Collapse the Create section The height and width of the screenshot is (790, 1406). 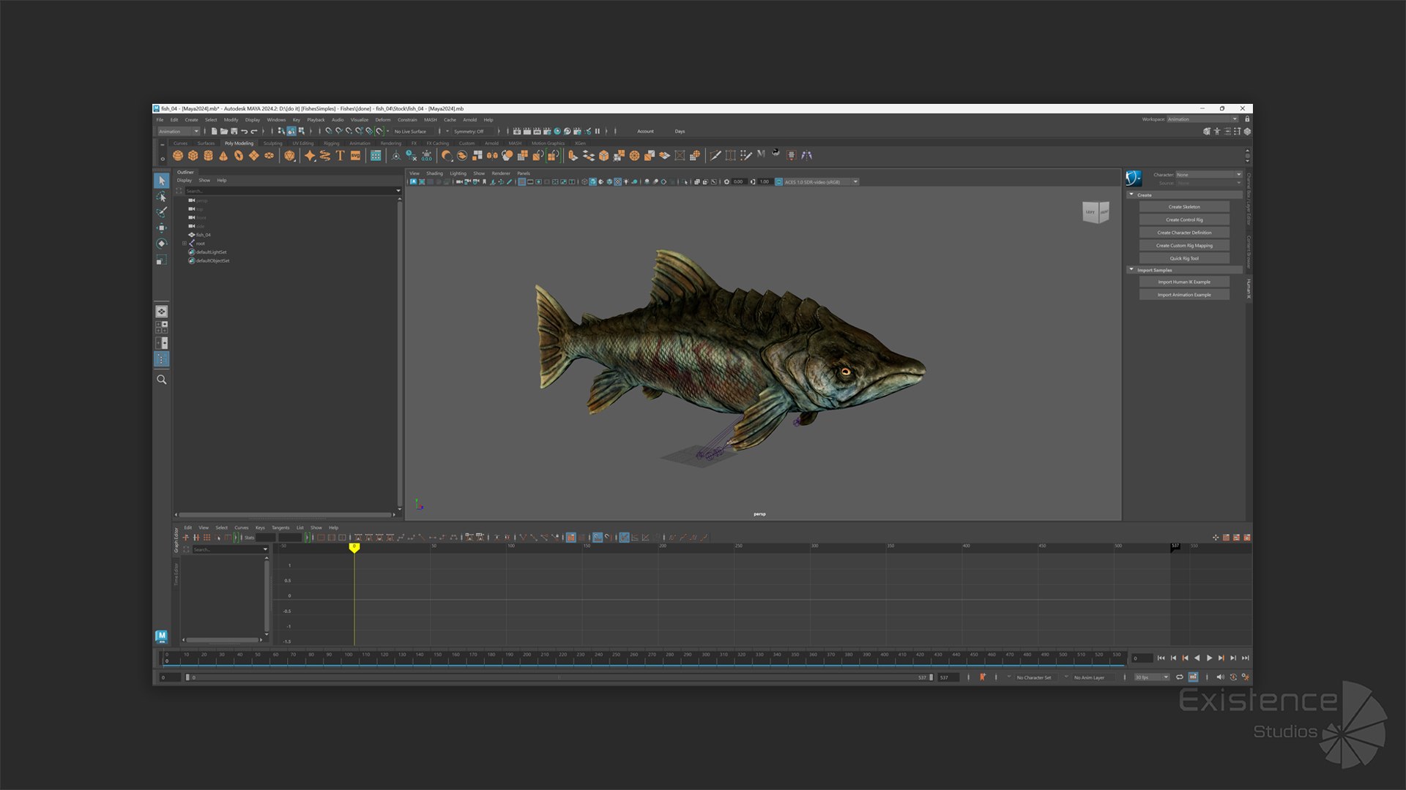pyautogui.click(x=1131, y=195)
